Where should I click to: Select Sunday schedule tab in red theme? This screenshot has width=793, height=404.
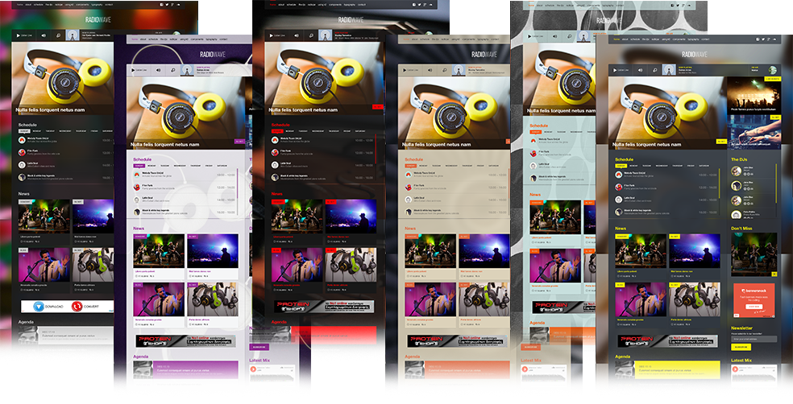(x=277, y=131)
